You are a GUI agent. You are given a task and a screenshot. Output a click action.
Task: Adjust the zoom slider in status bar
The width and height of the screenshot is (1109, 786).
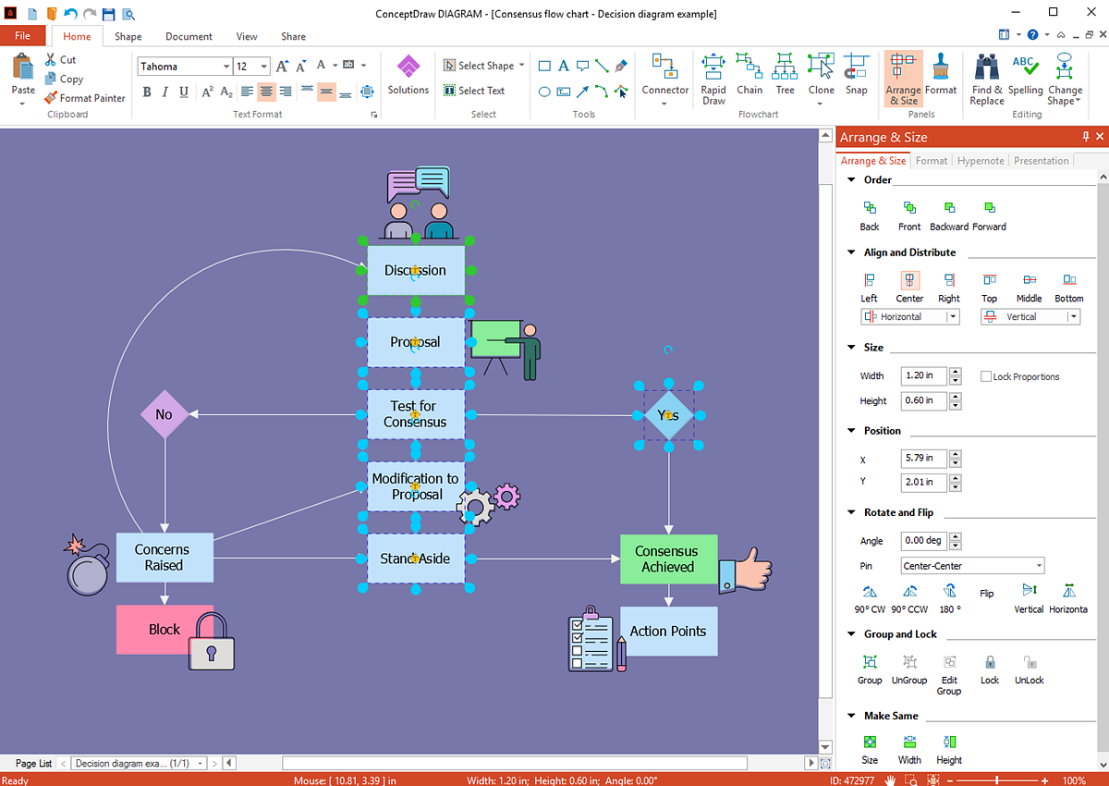click(996, 780)
